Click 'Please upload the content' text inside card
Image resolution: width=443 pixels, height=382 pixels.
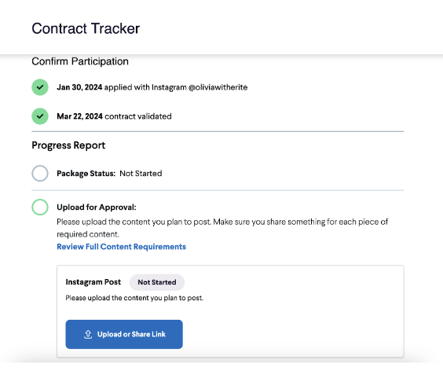(134, 298)
